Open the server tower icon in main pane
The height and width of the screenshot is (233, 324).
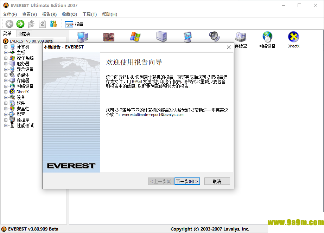point(161,37)
